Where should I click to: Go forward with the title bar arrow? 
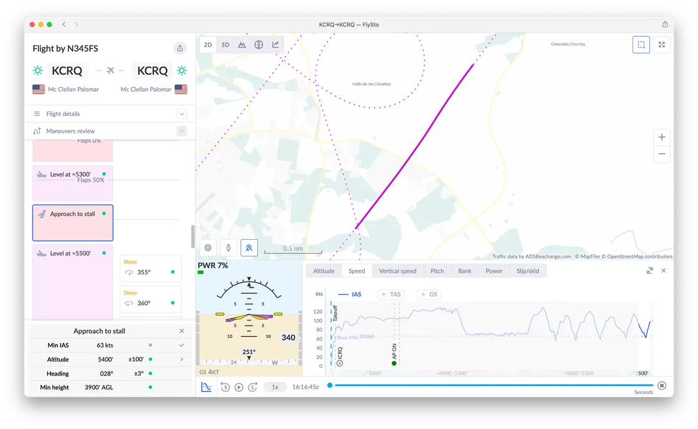(77, 24)
